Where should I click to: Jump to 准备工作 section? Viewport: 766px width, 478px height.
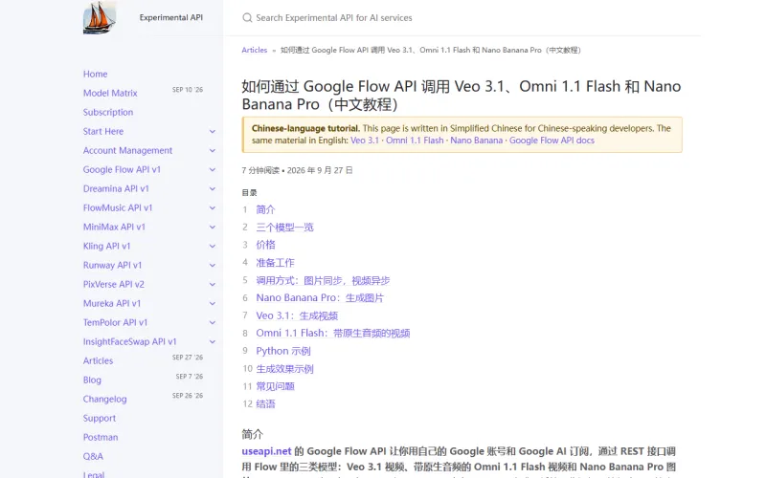pos(275,263)
